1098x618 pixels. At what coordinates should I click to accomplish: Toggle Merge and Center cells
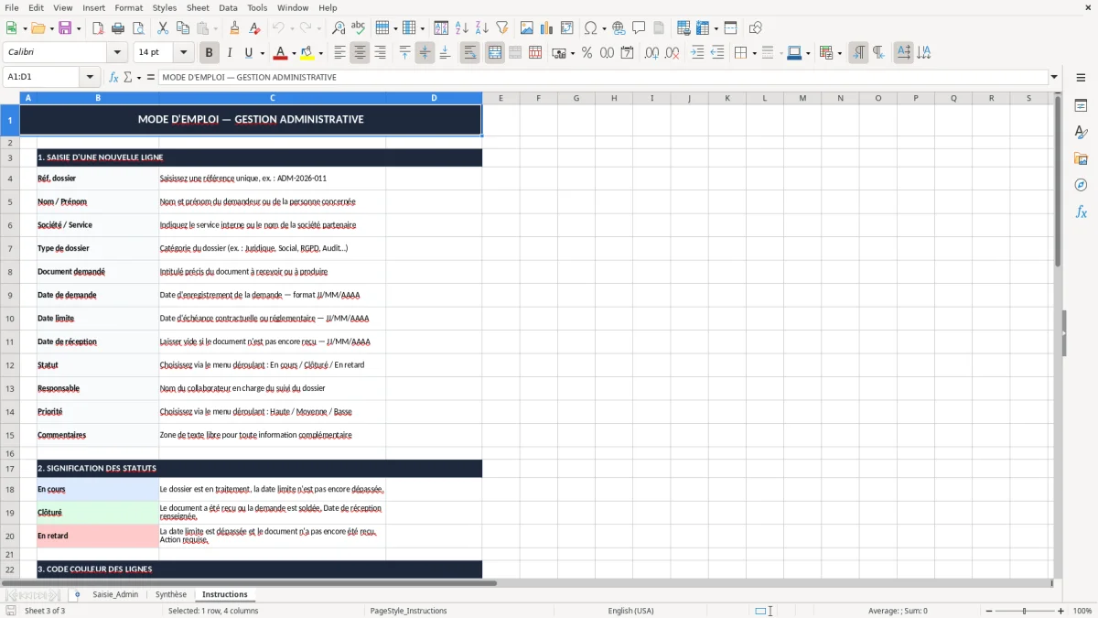click(495, 53)
